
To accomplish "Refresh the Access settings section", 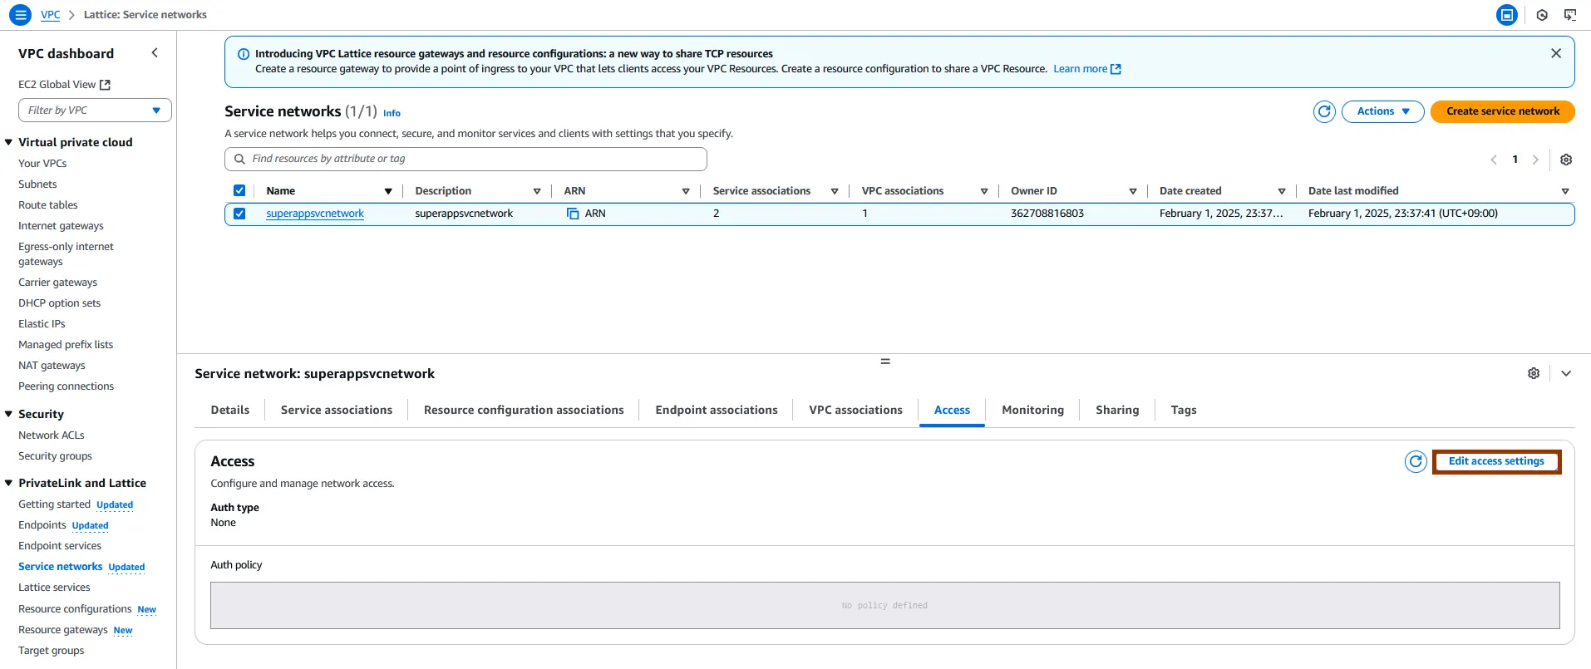I will (x=1416, y=462).
